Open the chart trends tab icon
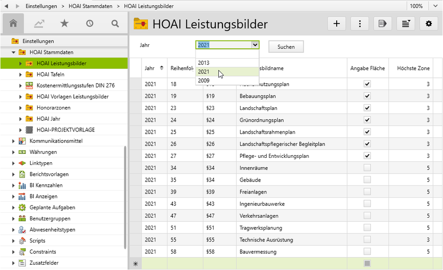 [x=39, y=23]
